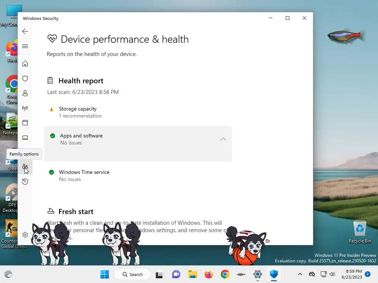This screenshot has width=378, height=283.
Task: Open Family options sidebar icon
Action: click(x=25, y=167)
